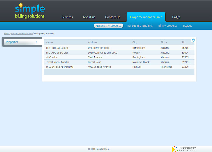Click Property manager area breadcrumb
Image resolution: width=212 pixels, height=152 pixels.
point(21,34)
